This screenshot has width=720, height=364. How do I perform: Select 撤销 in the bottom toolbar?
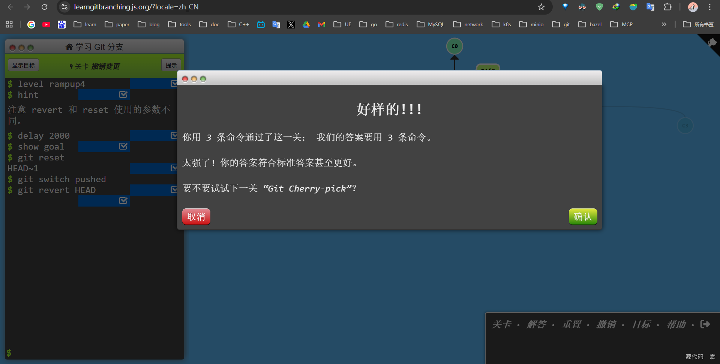click(x=606, y=324)
